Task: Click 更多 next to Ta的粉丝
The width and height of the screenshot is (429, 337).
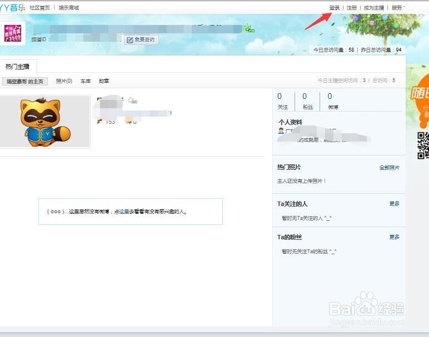Action: (x=395, y=237)
